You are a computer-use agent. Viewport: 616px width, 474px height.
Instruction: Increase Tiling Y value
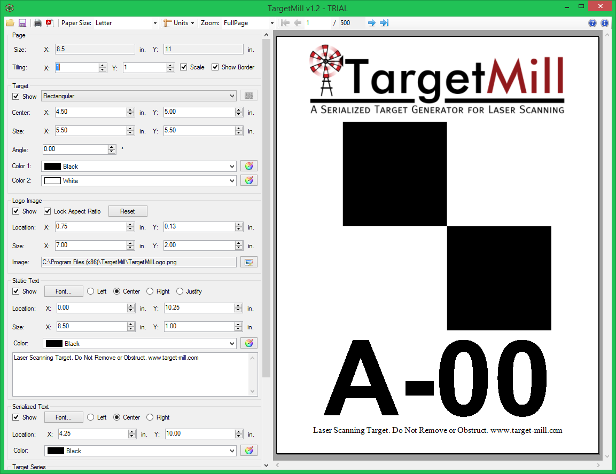(170, 65)
